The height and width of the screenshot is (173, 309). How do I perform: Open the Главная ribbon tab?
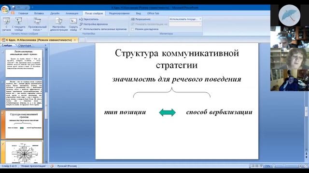tap(23, 13)
